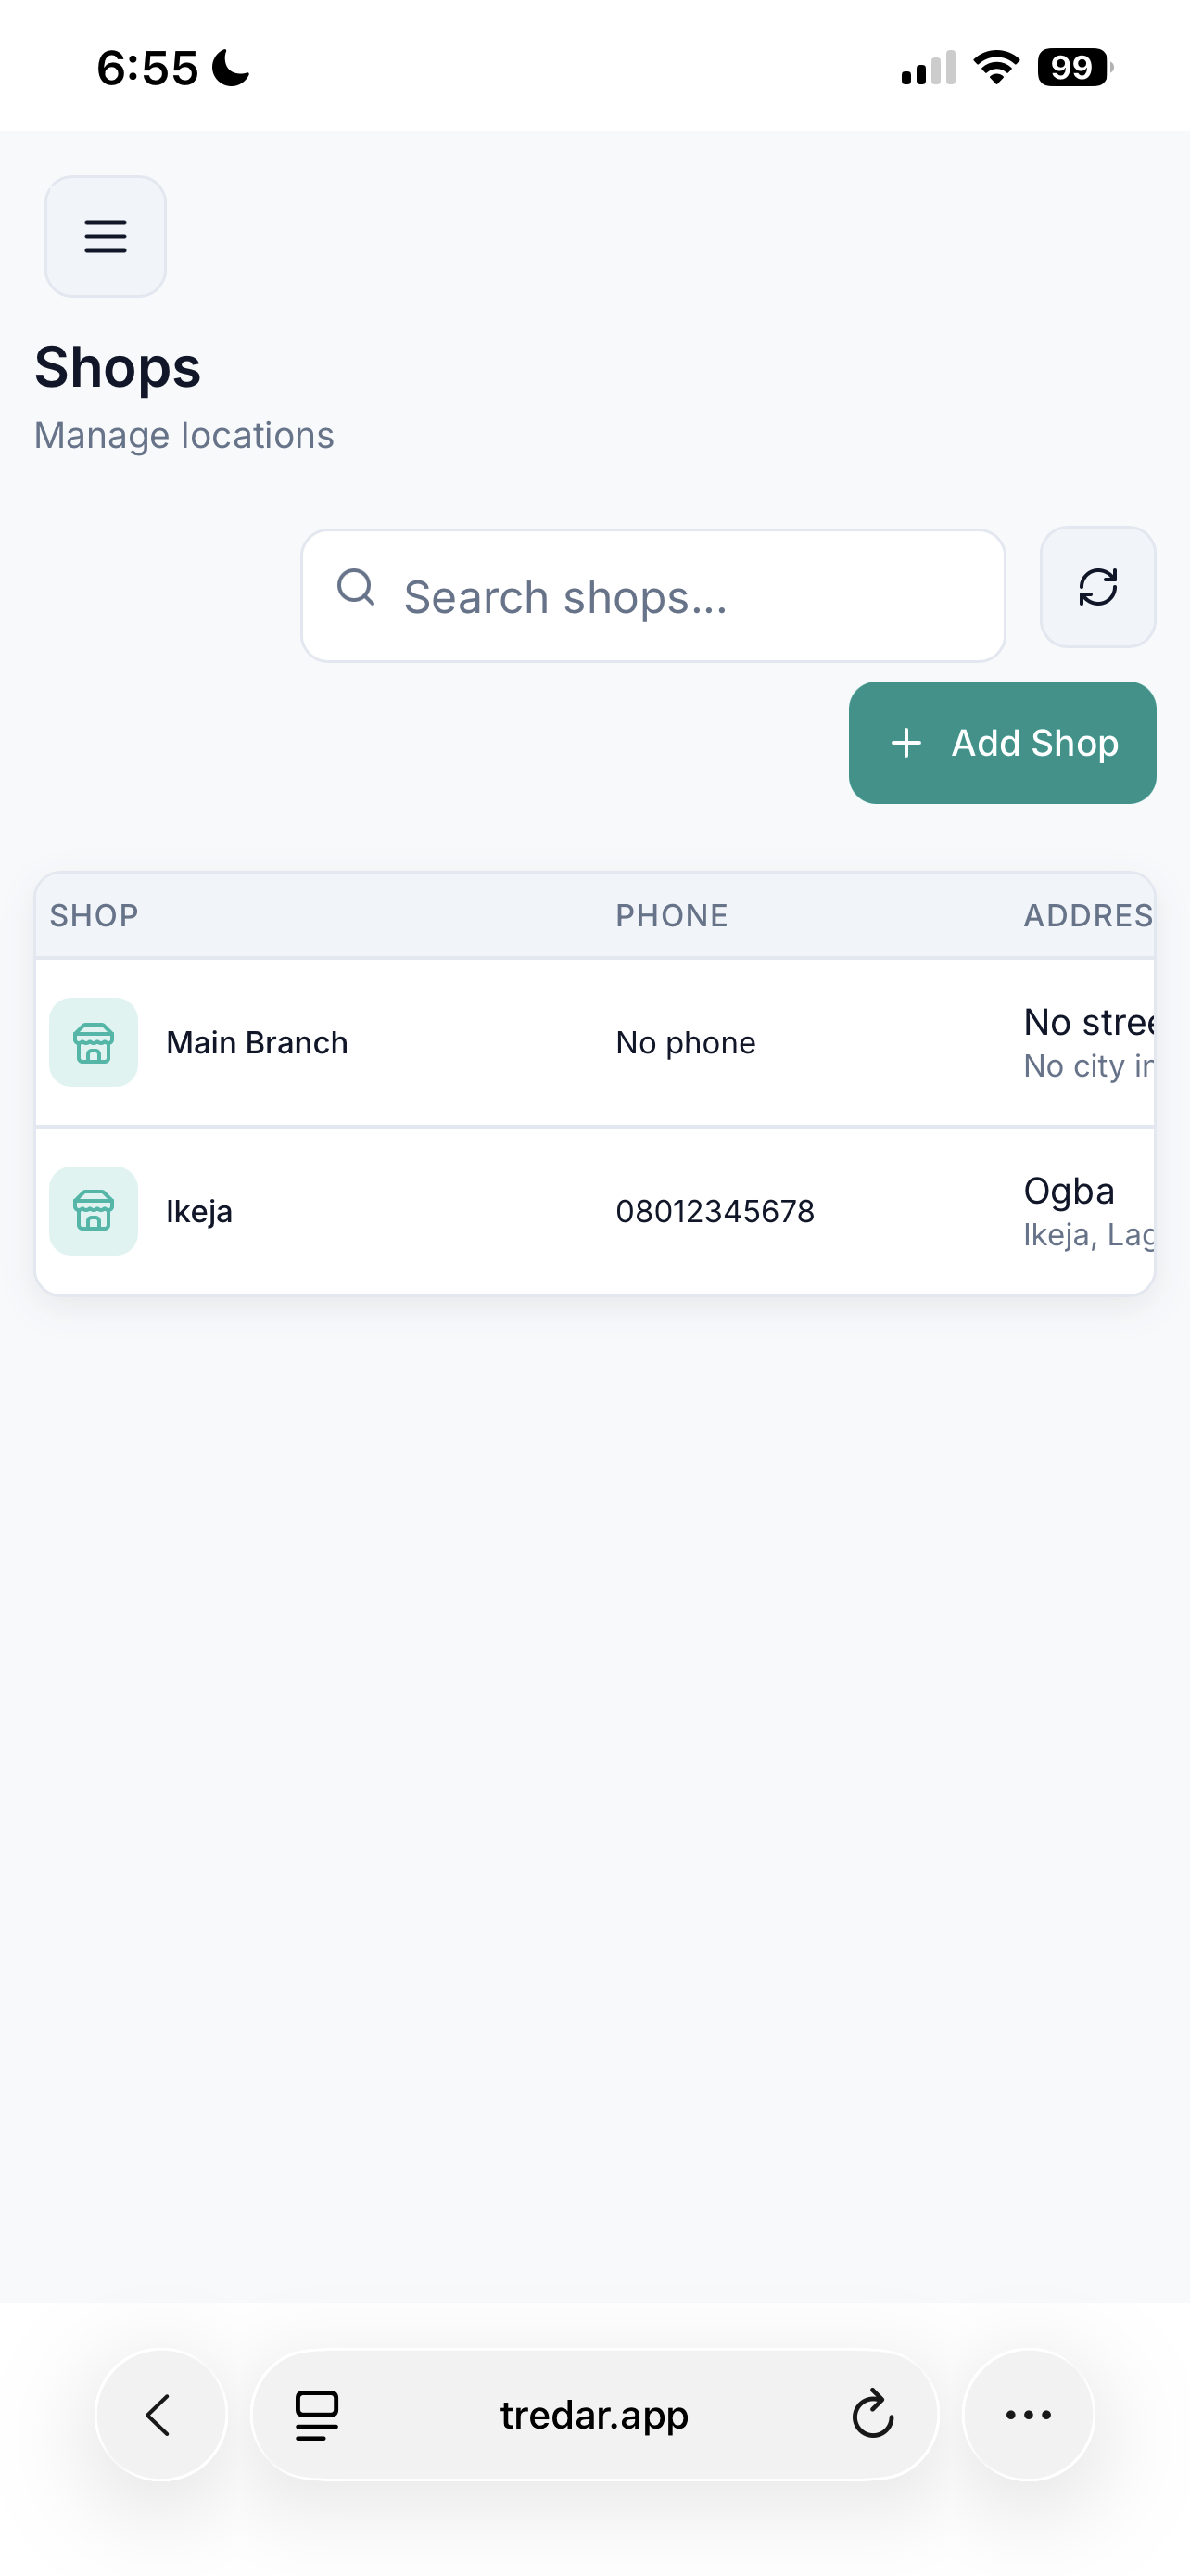This screenshot has width=1190, height=2576.
Task: Click the Add Shop button
Action: [x=1002, y=742]
